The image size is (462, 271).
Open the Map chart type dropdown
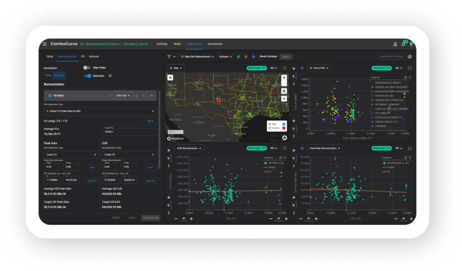[x=176, y=68]
